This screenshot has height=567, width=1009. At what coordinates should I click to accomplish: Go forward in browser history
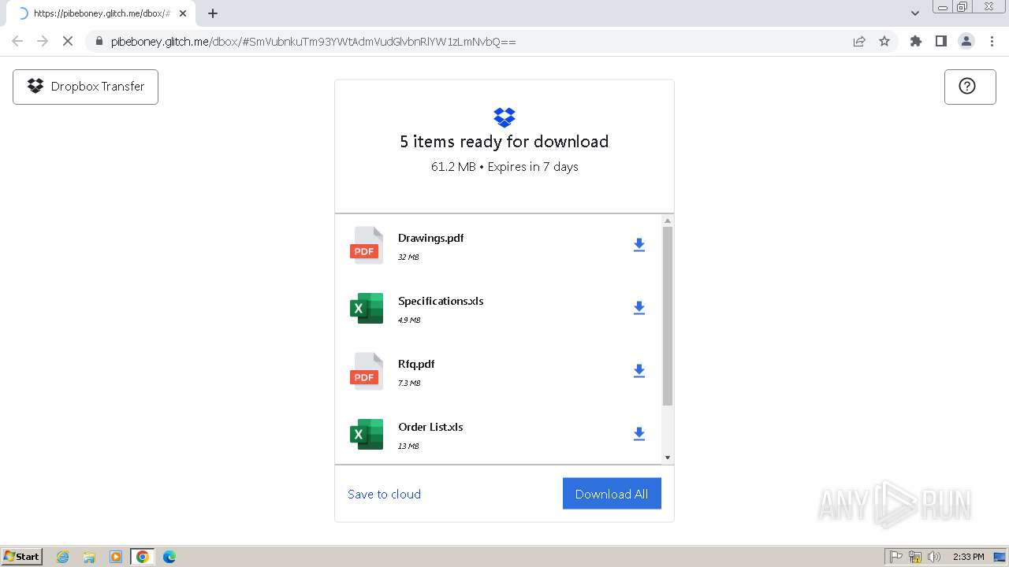tap(43, 41)
